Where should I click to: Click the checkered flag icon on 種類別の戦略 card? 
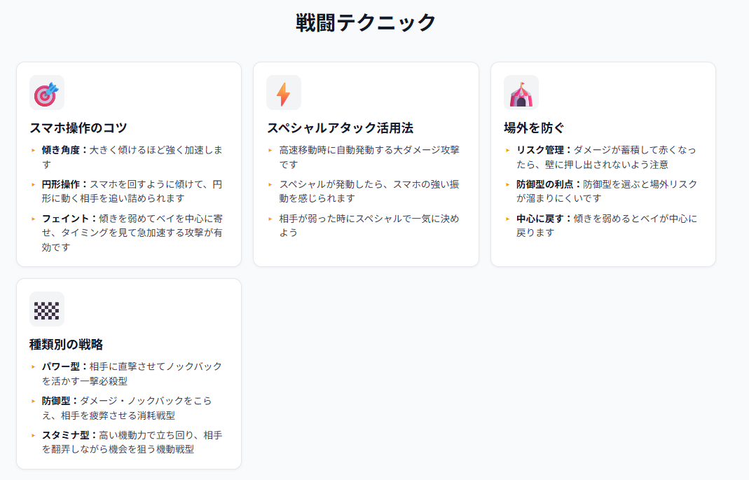click(x=46, y=309)
